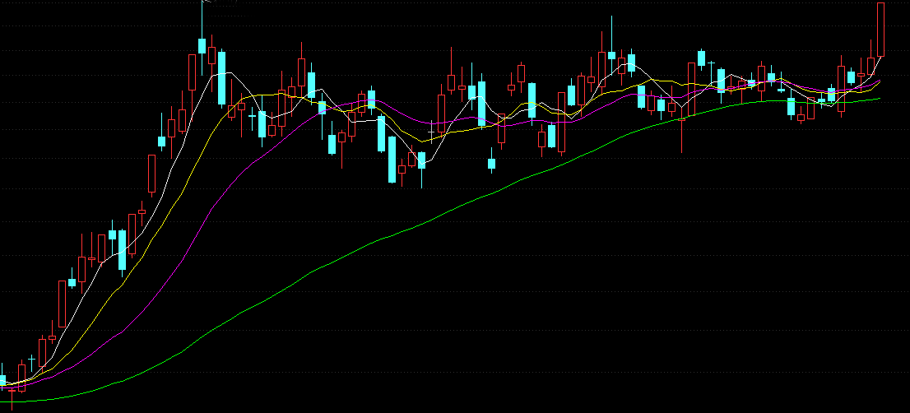Click the cyan candle with the highest upper wick
Screen dimensions: 910x413
[x=202, y=45]
